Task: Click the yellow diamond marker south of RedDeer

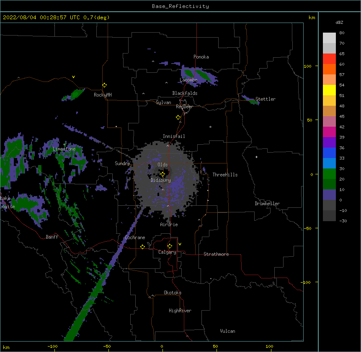Action: coord(178,117)
